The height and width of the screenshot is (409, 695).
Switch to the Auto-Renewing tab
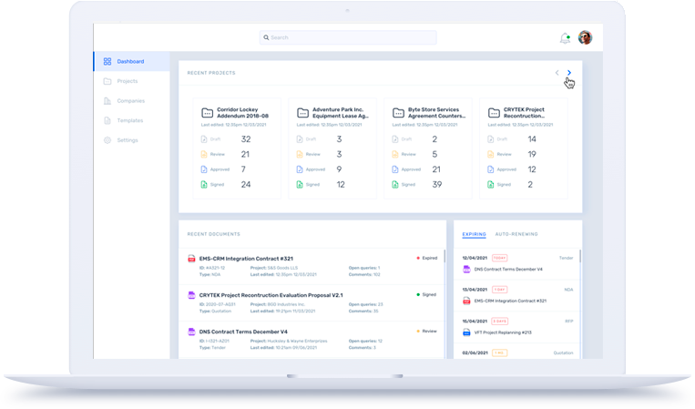516,234
